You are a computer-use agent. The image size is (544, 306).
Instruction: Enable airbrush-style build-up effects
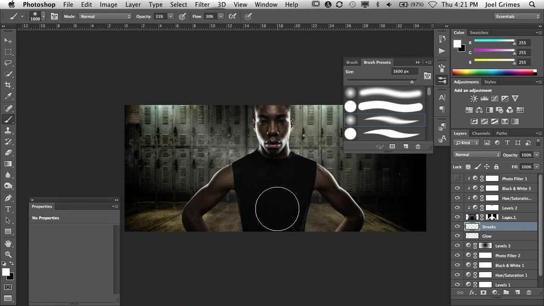232,16
